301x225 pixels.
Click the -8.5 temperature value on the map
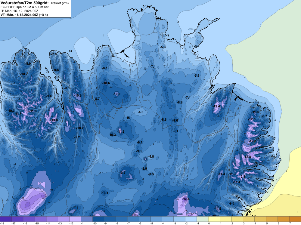[151, 174]
